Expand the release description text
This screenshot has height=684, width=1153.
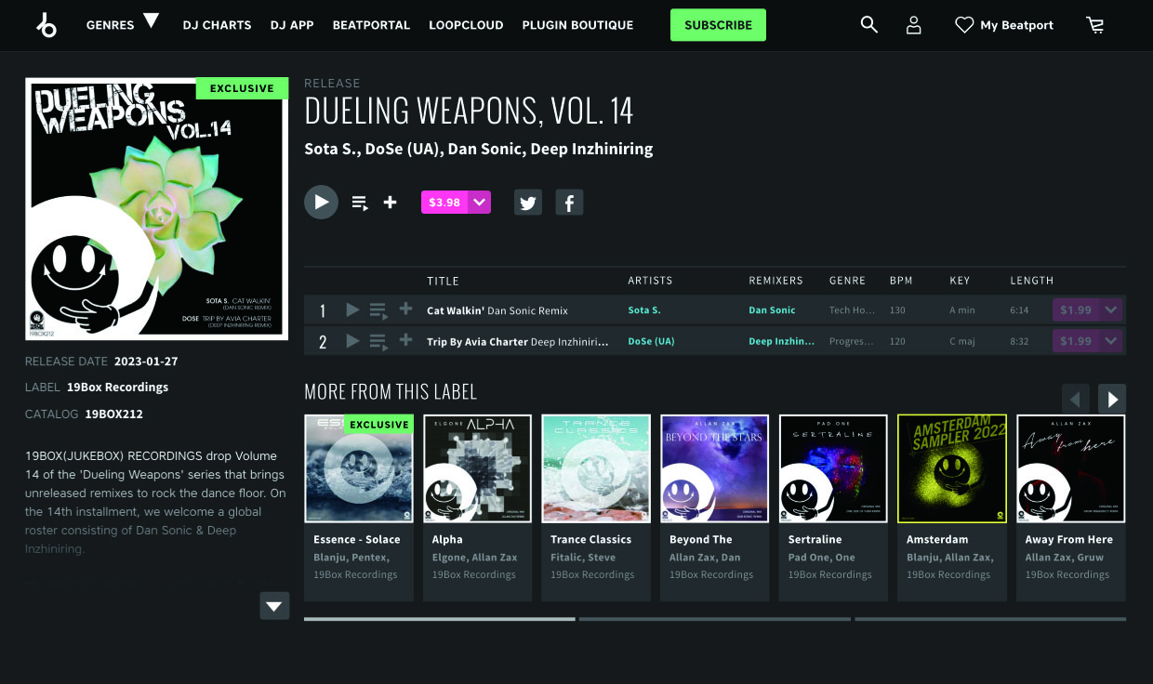(x=274, y=606)
